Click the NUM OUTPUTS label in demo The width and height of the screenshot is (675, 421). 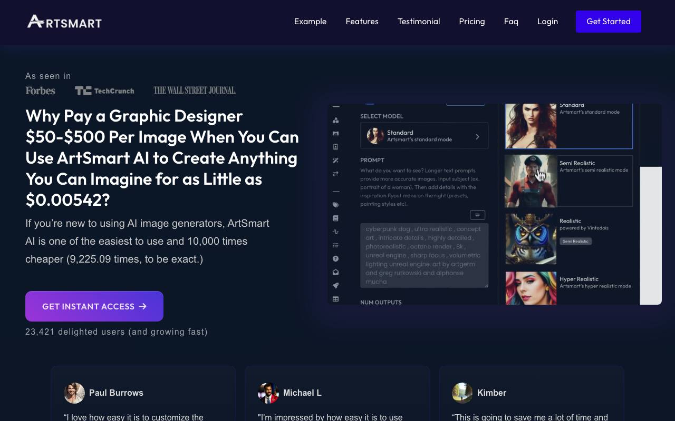pyautogui.click(x=381, y=303)
